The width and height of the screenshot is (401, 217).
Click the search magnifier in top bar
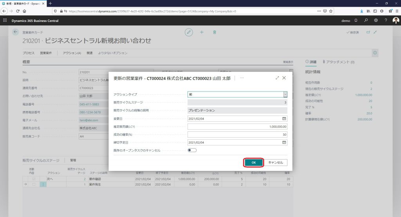(x=366, y=20)
